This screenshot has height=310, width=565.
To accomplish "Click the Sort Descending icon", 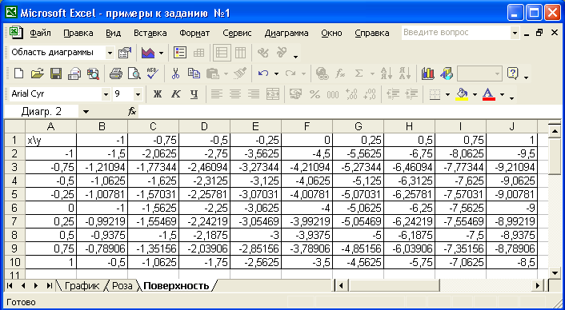I will tap(405, 74).
